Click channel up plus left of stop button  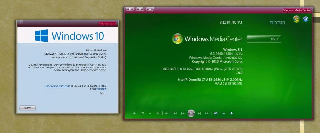click(x=158, y=113)
